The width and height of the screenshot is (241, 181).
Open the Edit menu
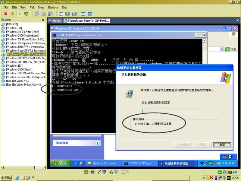coord(14,8)
